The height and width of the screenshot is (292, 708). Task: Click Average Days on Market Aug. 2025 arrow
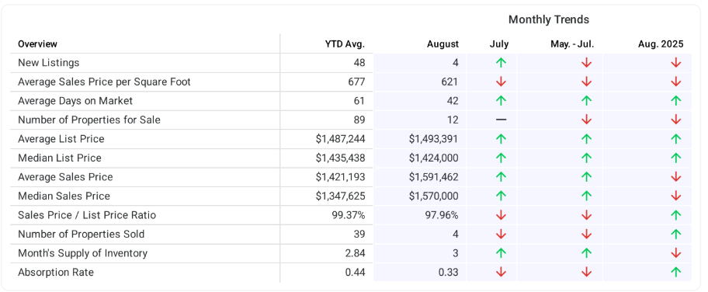point(675,101)
